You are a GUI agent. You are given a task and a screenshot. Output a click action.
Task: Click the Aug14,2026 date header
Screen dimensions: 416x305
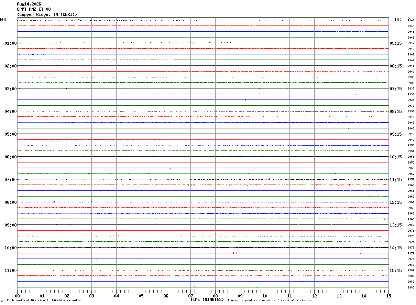pyautogui.click(x=29, y=4)
